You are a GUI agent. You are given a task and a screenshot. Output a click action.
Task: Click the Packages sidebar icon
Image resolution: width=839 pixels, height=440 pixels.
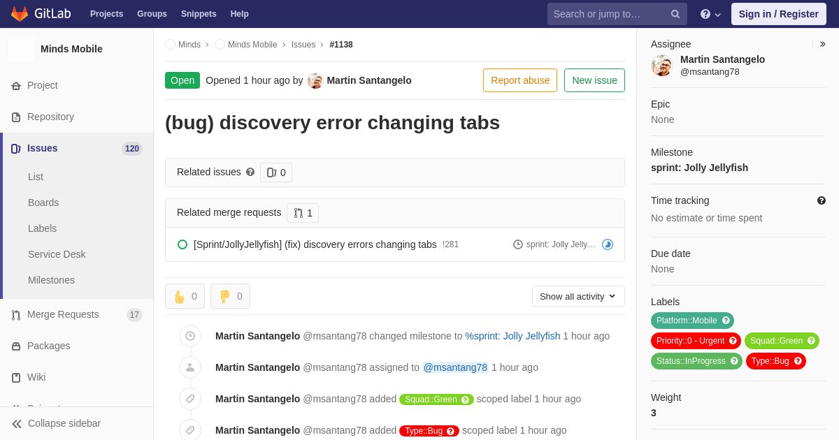(16, 346)
